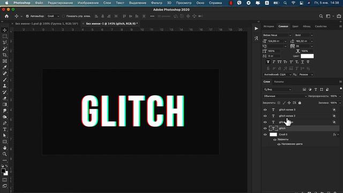The height and width of the screenshot is (193, 343).
Task: Open the Изображение menu
Action: click(x=88, y=3)
